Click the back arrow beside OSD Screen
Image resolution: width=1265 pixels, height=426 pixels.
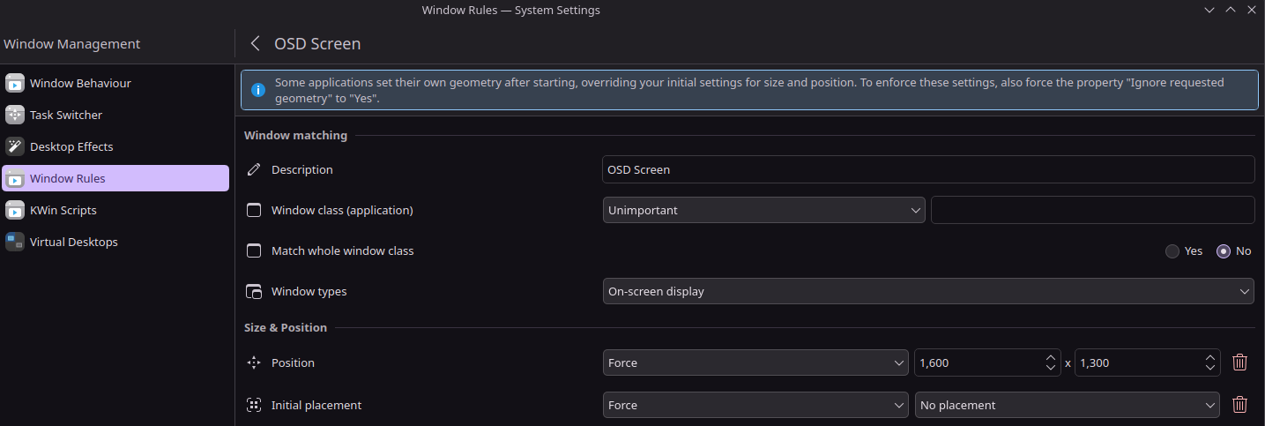click(x=255, y=43)
